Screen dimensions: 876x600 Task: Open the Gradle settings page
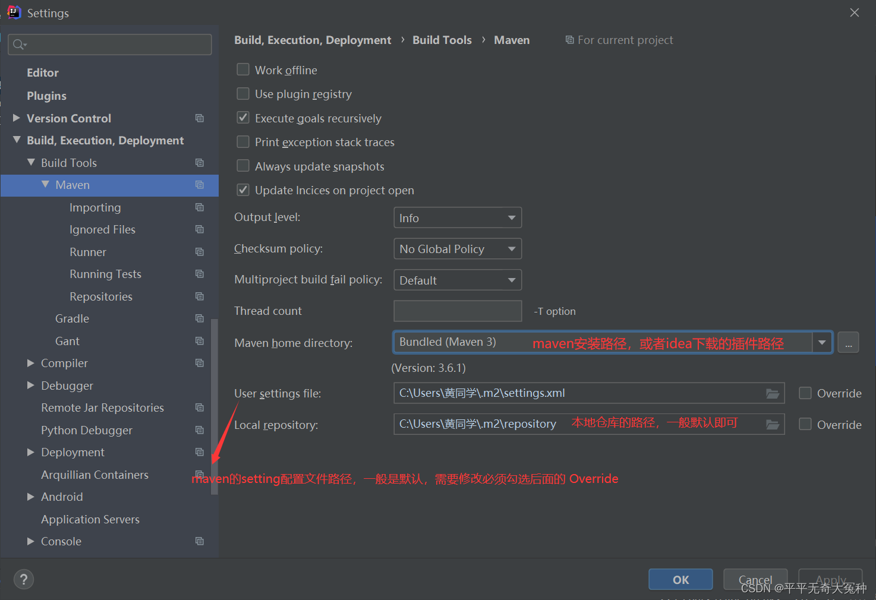[x=72, y=318]
